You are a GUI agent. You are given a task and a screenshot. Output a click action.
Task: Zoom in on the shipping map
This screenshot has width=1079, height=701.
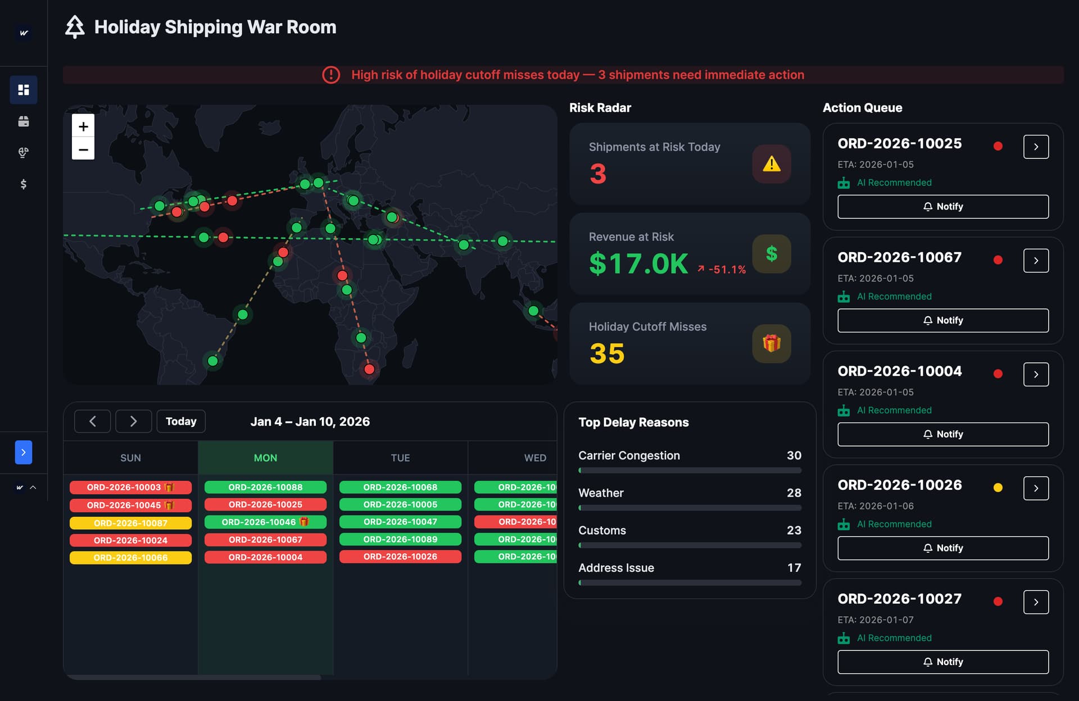tap(83, 126)
